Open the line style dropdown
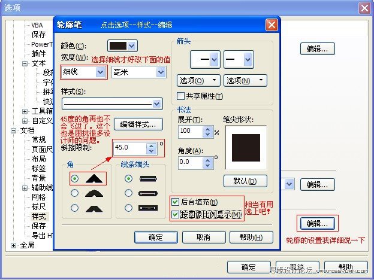 (112, 104)
